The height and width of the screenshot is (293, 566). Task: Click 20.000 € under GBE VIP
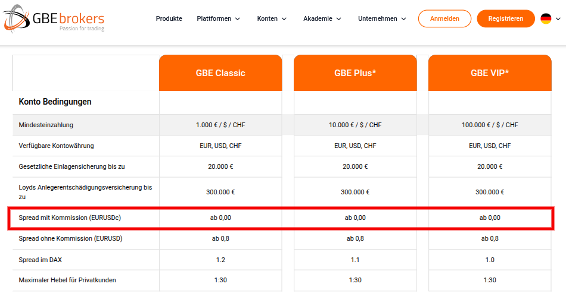click(x=490, y=166)
